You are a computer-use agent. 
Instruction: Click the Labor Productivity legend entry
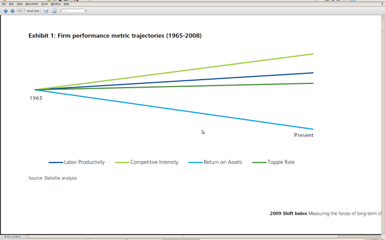[84, 162]
